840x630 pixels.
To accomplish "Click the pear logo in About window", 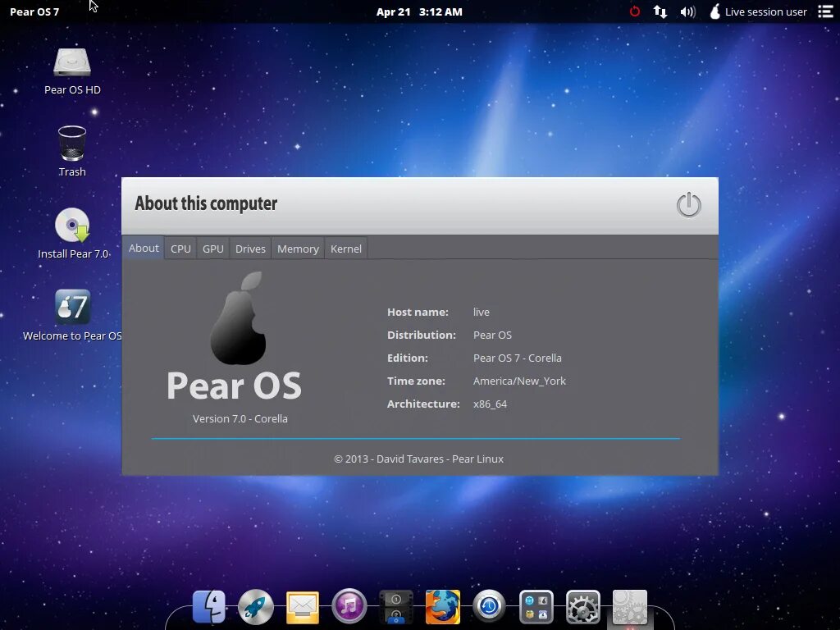I will 239,318.
